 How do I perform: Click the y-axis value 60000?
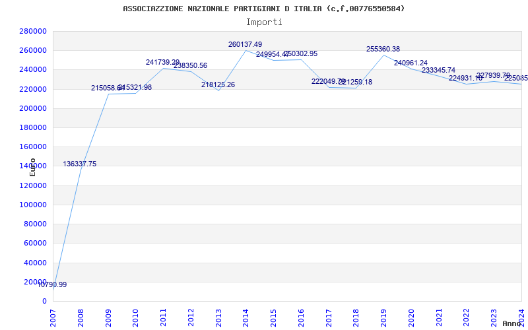tap(35, 243)
